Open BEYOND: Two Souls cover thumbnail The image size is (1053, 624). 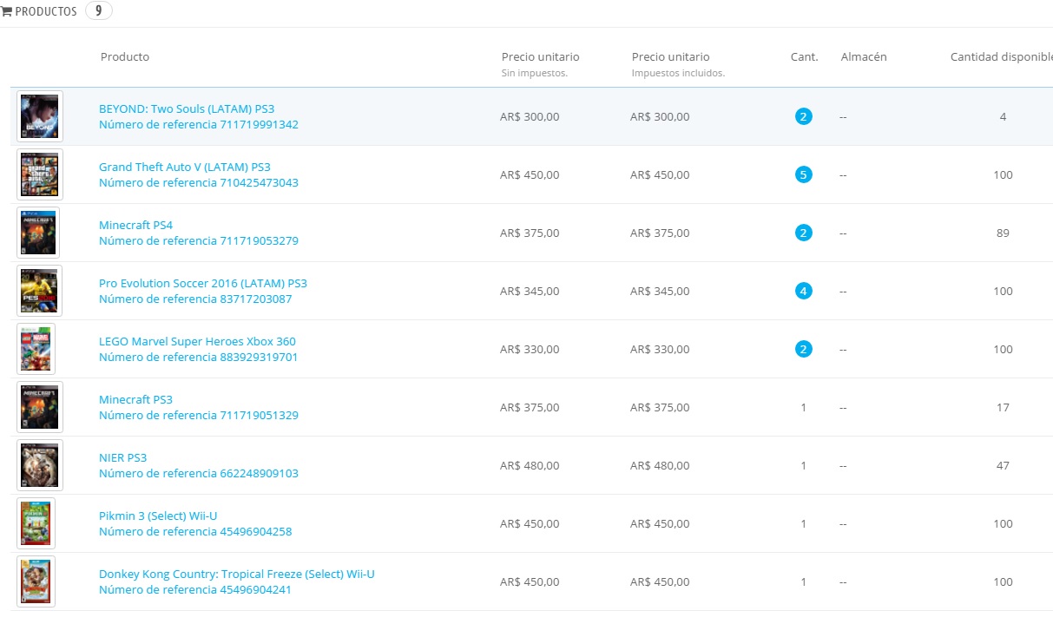tap(40, 116)
